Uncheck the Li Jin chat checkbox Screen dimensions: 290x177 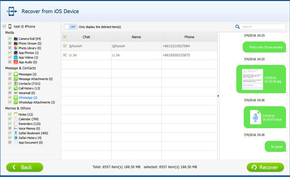coord(65,55)
